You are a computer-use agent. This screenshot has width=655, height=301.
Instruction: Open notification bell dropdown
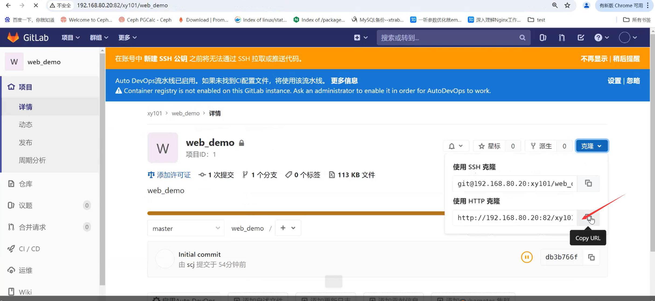[x=456, y=146]
